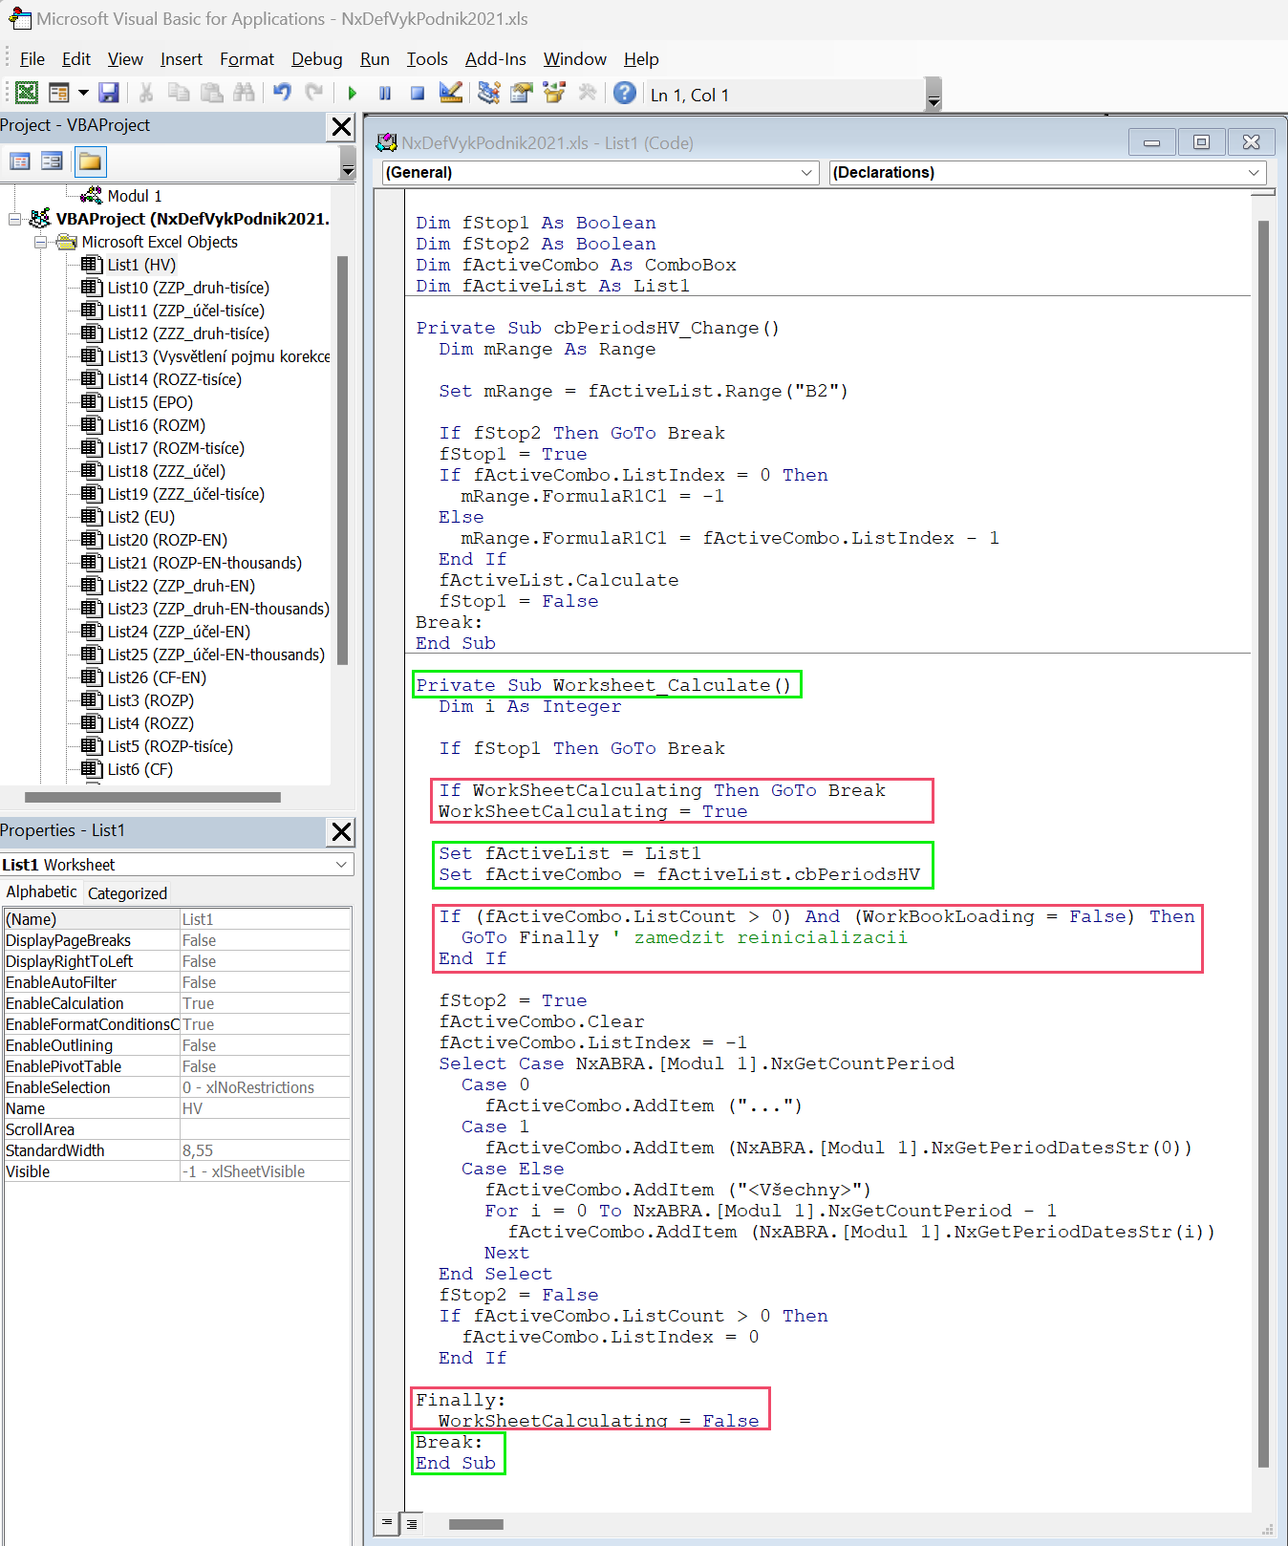Click the Name property value HV
1288x1546 pixels.
coord(266,1108)
